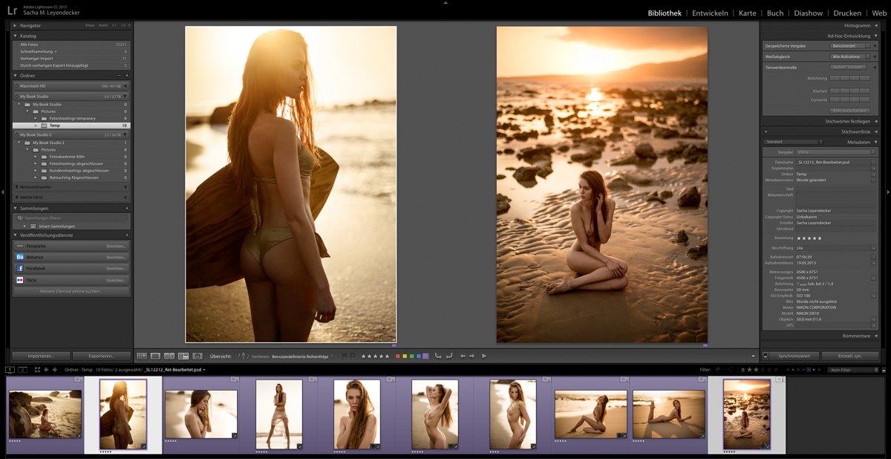Open Weißabgleich Wie Aufnahme dropdown
Viewport: 891px width, 459px height.
coord(849,56)
